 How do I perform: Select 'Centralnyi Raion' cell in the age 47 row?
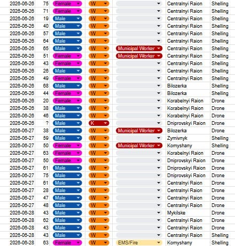[x=188, y=198]
